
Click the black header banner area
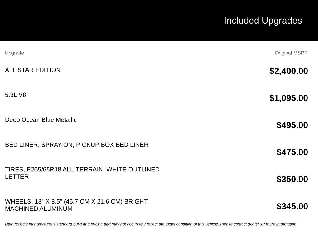(159, 20)
